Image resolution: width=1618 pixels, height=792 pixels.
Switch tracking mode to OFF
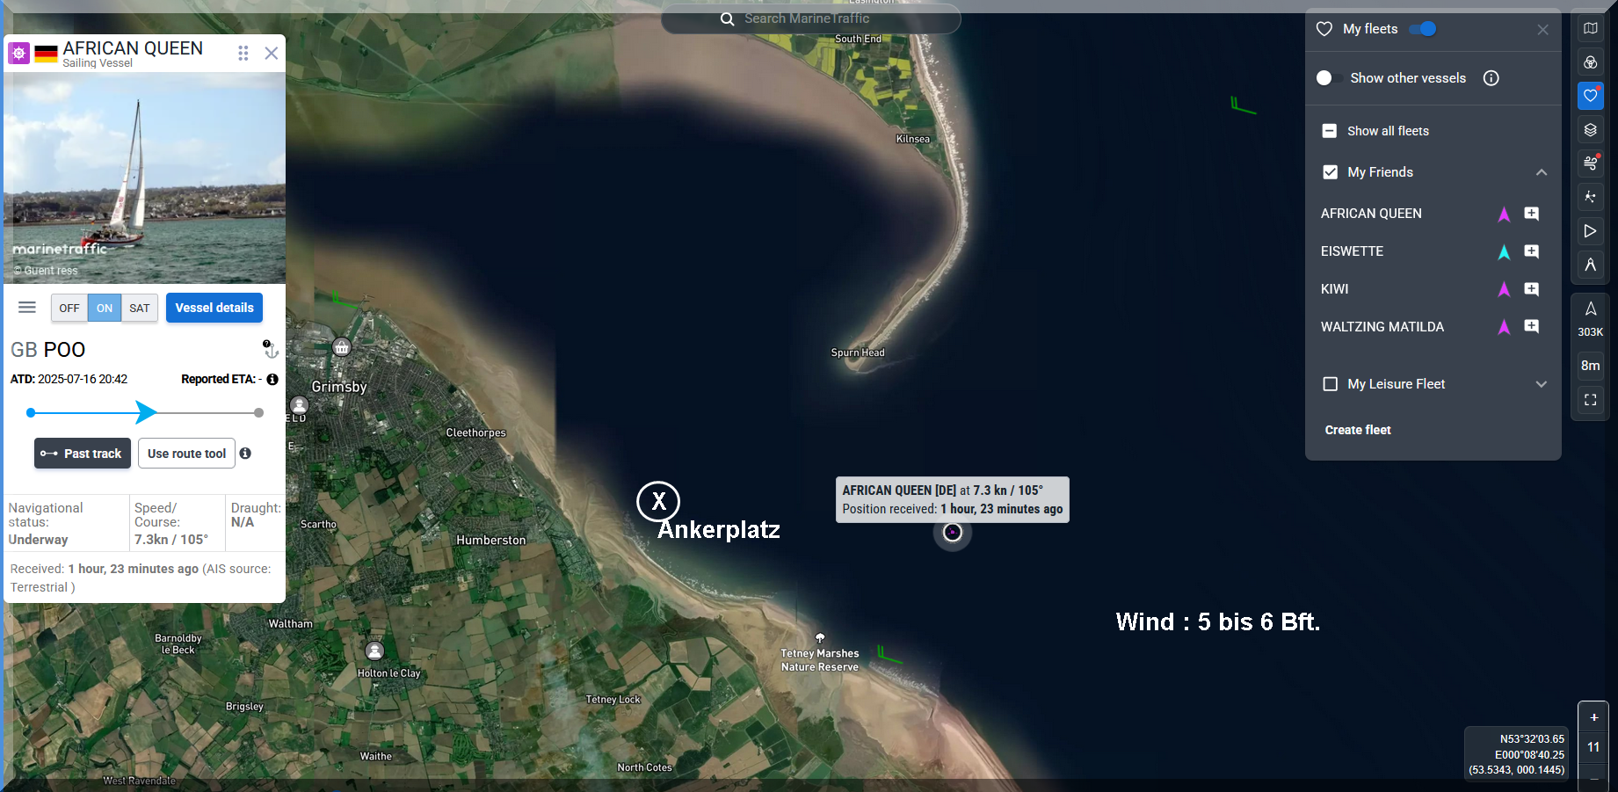[69, 309]
